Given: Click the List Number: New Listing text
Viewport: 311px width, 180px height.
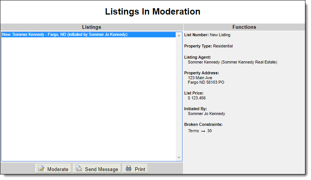Looking at the screenshot, I should [207, 35].
